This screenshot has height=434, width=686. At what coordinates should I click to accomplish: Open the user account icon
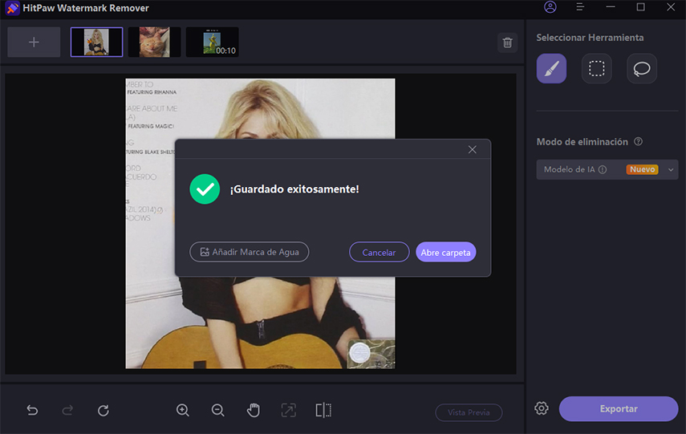pyautogui.click(x=550, y=7)
